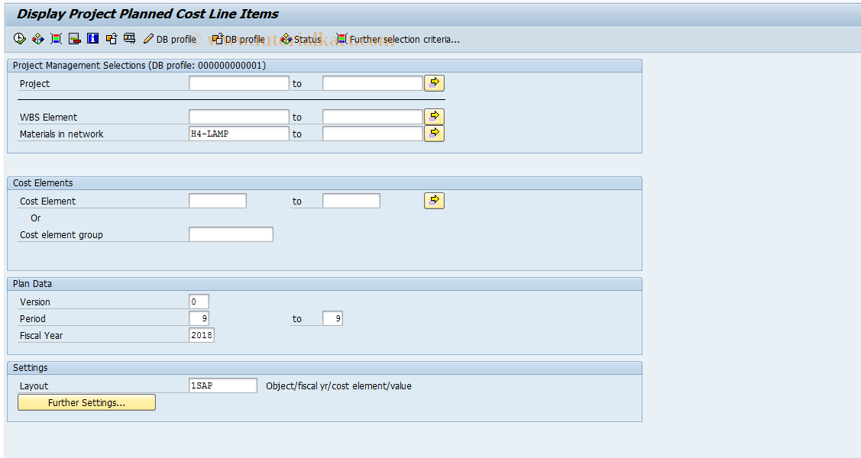861x458 pixels.
Task: Click the list display settings icon
Action: (130, 38)
